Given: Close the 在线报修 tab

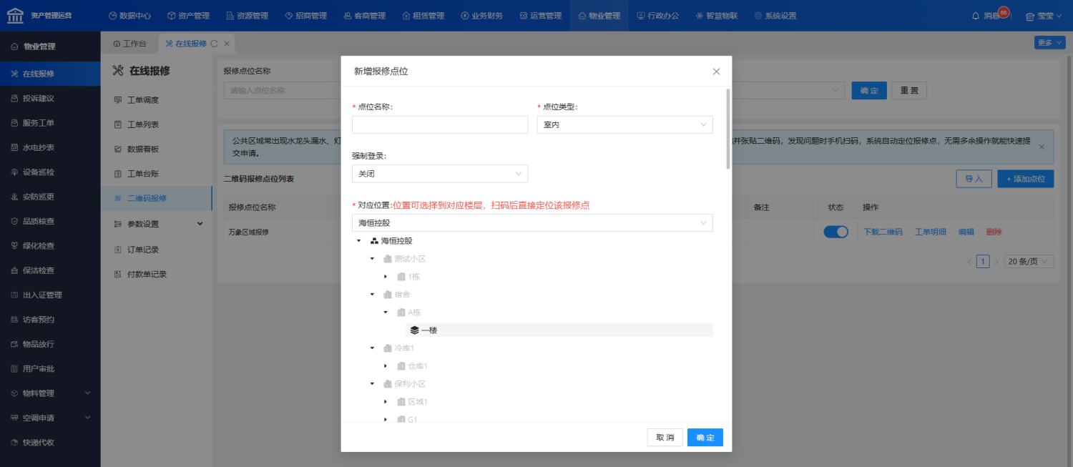Looking at the screenshot, I should (x=227, y=44).
